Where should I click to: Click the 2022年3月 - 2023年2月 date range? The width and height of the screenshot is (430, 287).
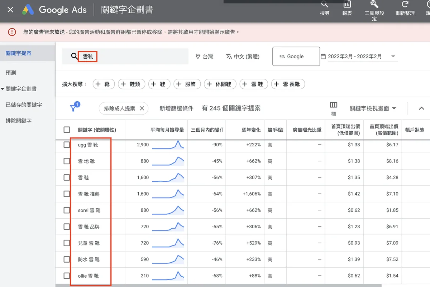(x=355, y=57)
